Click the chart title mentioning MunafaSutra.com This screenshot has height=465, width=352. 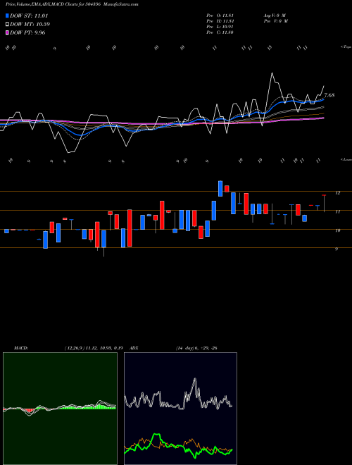click(x=72, y=4)
